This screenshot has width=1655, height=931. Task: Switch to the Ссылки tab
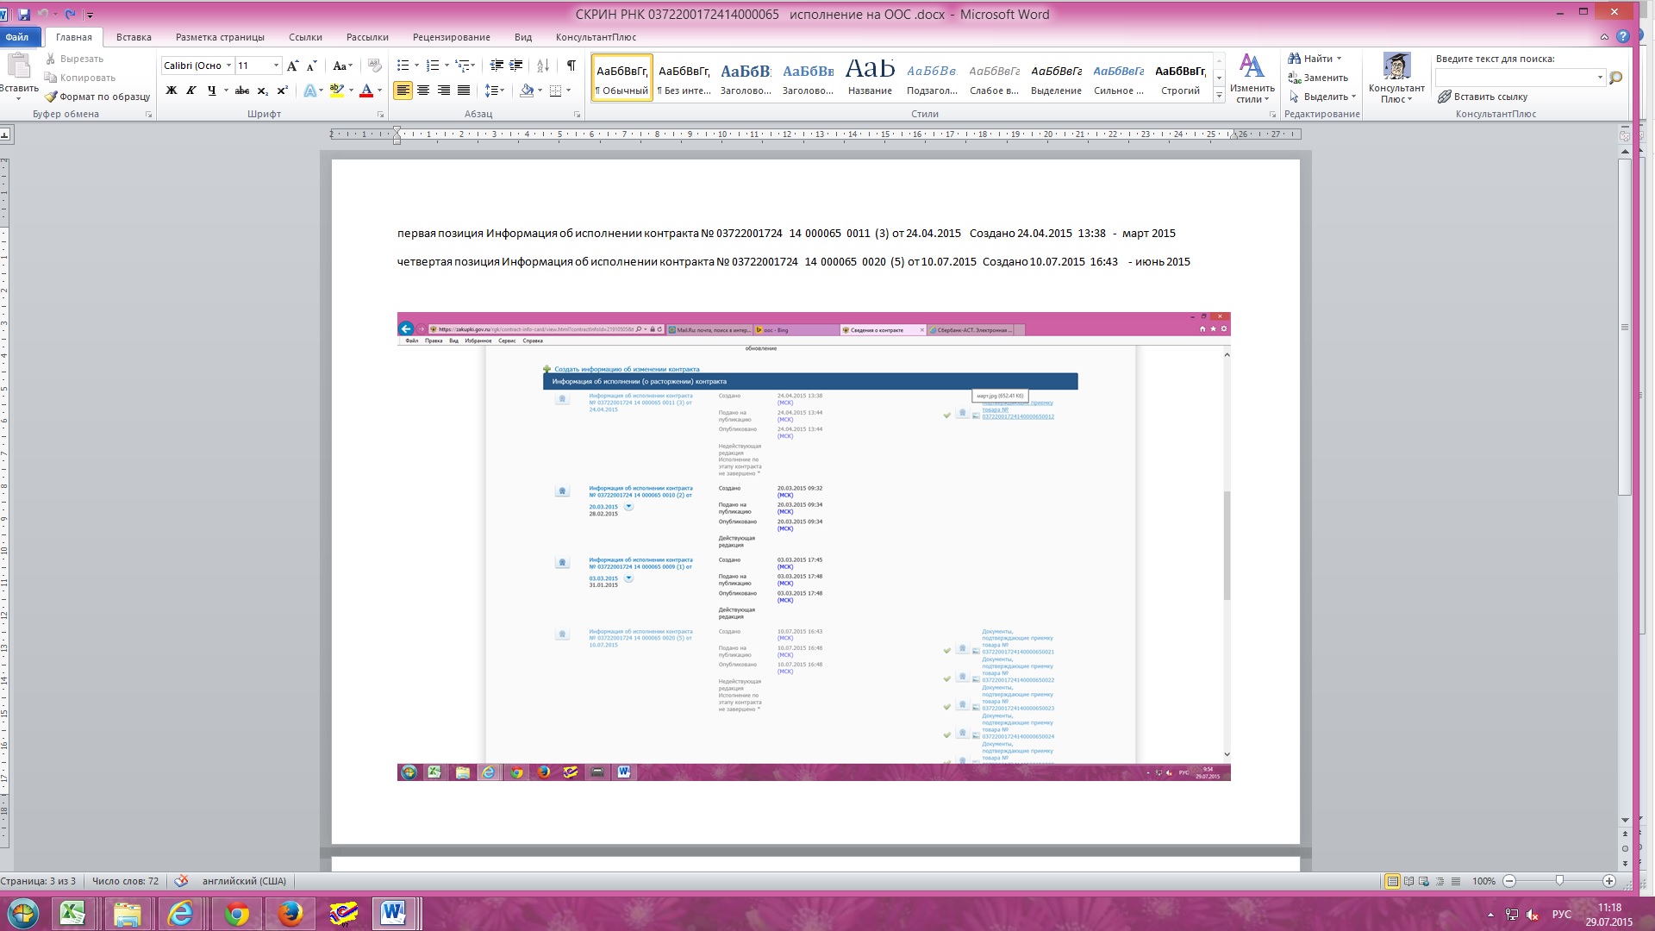tap(305, 37)
